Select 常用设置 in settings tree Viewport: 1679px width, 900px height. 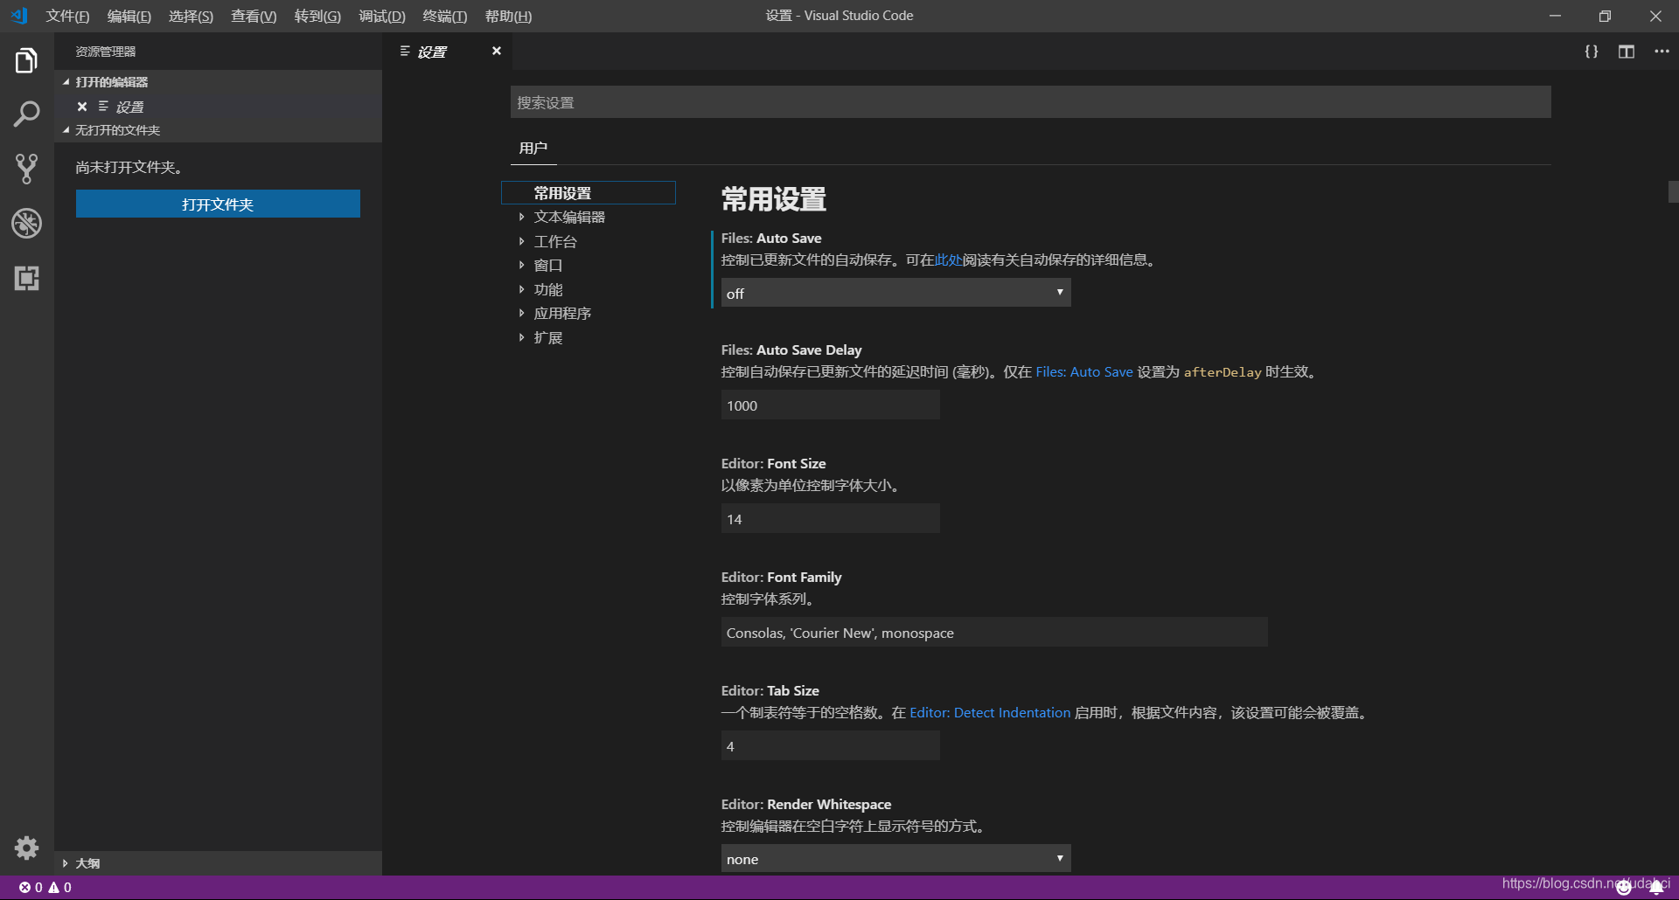click(589, 192)
